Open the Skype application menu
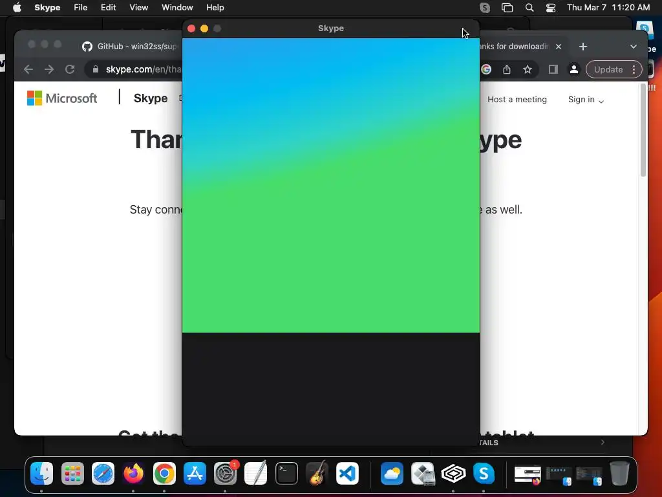The image size is (662, 497). coord(47,7)
